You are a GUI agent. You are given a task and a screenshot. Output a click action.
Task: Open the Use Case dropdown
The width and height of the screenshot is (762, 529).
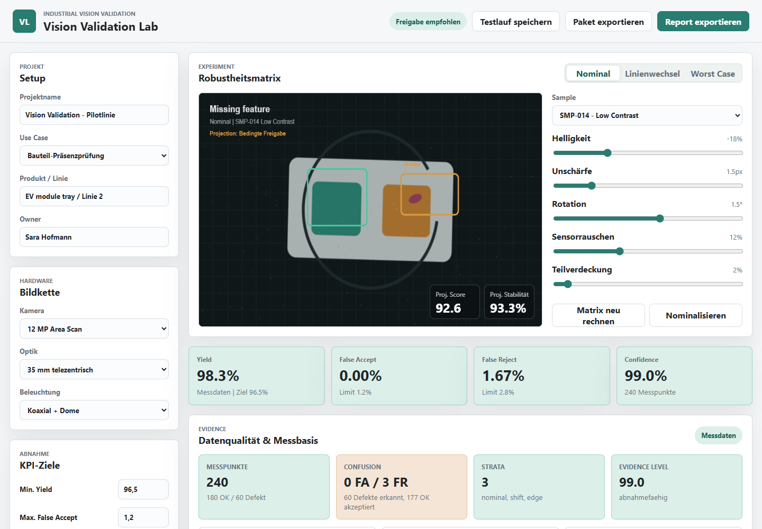[x=94, y=156]
